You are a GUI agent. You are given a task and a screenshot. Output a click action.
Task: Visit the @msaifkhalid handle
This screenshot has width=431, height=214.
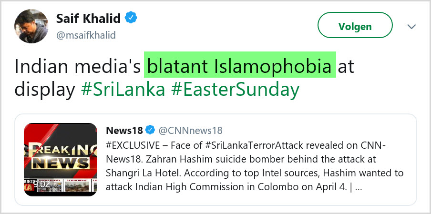pos(86,36)
